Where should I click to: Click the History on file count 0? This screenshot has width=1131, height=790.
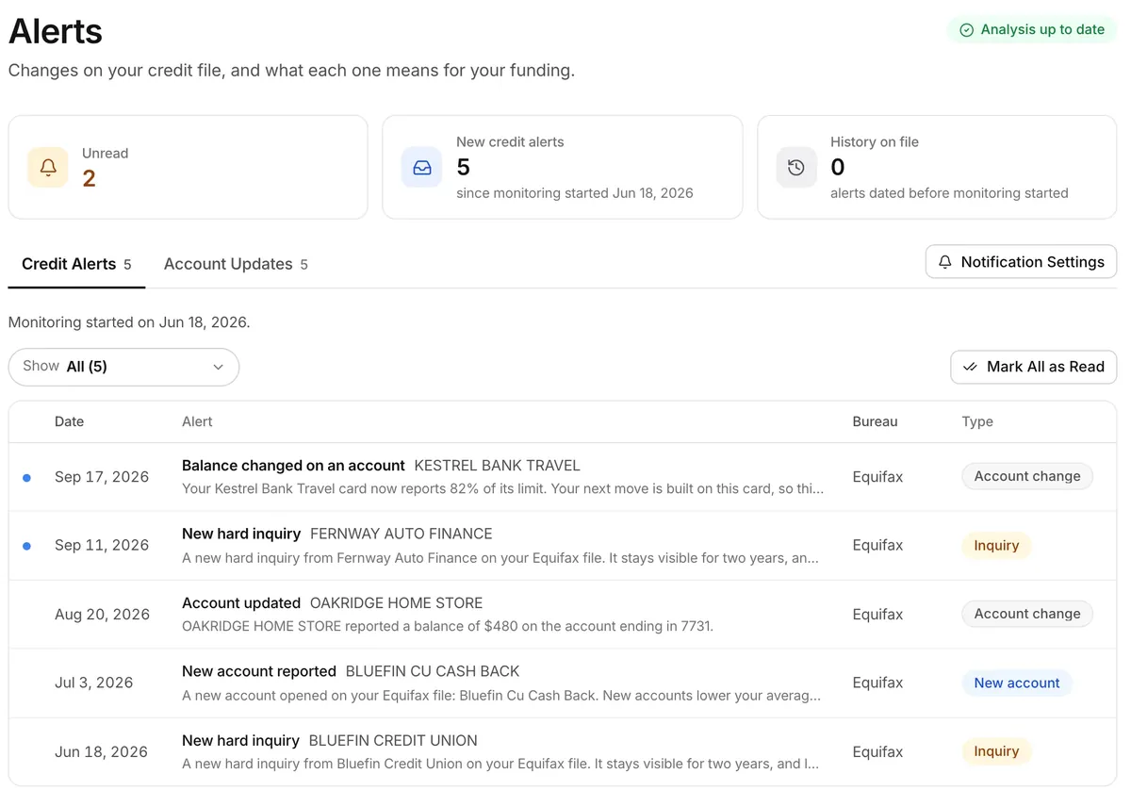837,167
